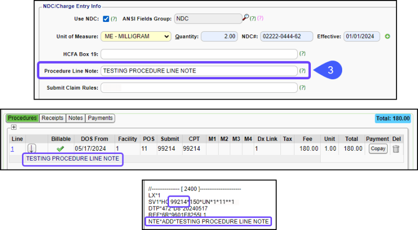This screenshot has height=230, width=418.
Task: Open ANSI Fields Group lookup magnifier
Action: coord(245,18)
